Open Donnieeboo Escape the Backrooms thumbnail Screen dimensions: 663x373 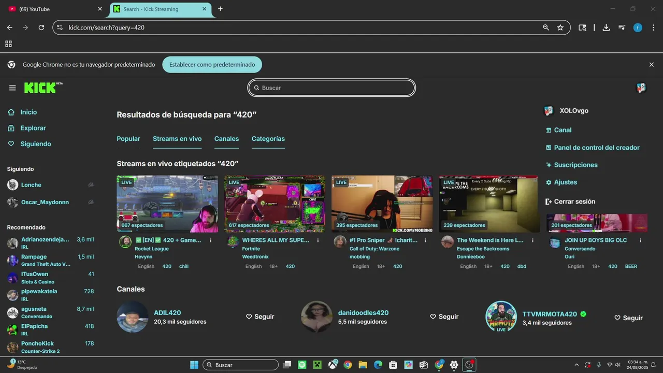pos(488,204)
